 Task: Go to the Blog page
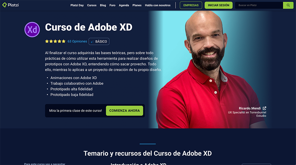[x=103, y=5]
